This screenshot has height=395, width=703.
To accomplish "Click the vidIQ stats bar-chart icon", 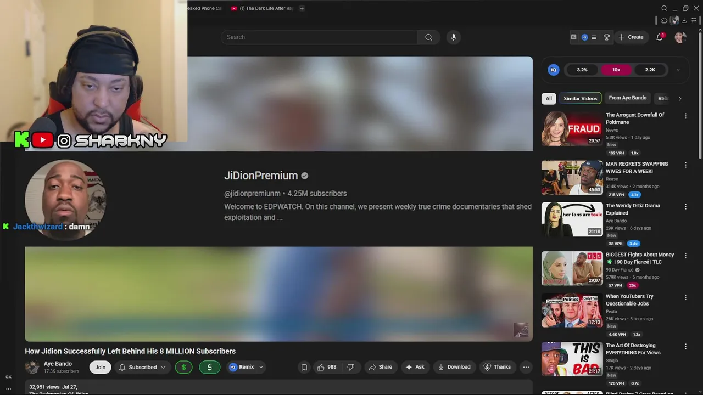I will tap(573, 37).
